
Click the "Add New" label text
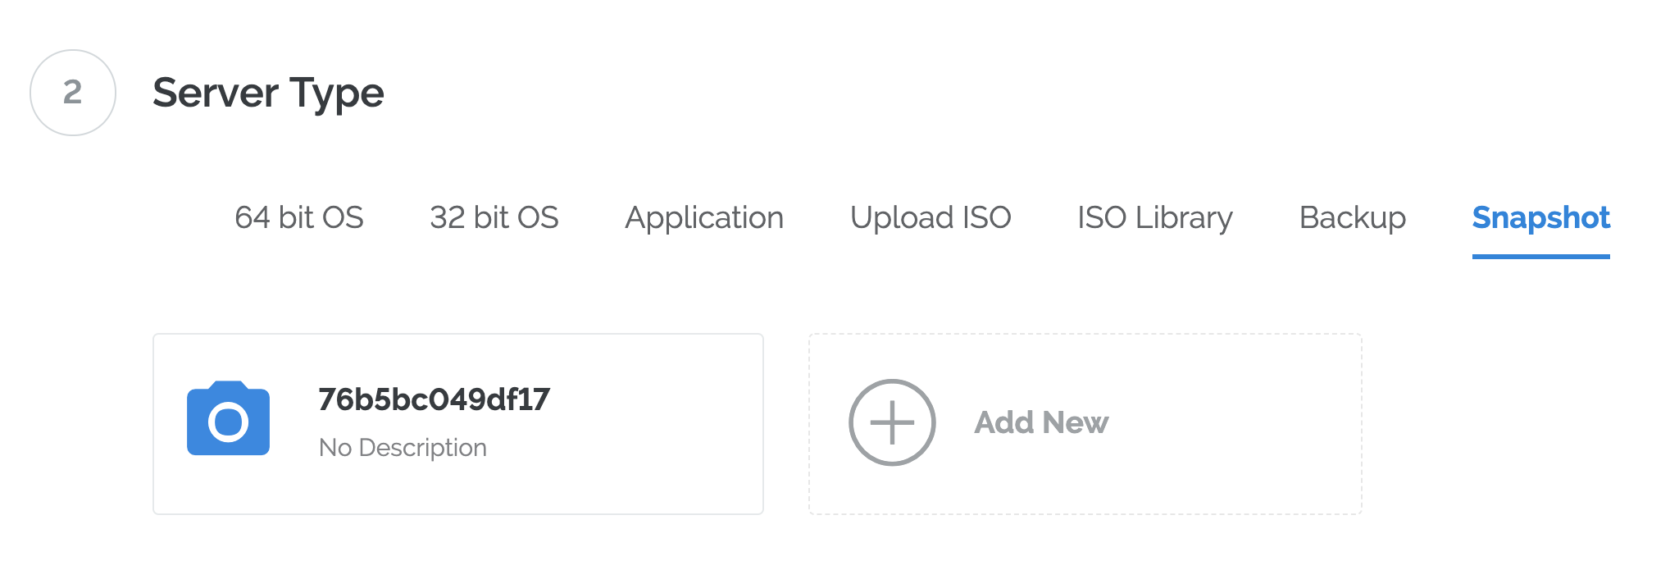coord(1041,422)
